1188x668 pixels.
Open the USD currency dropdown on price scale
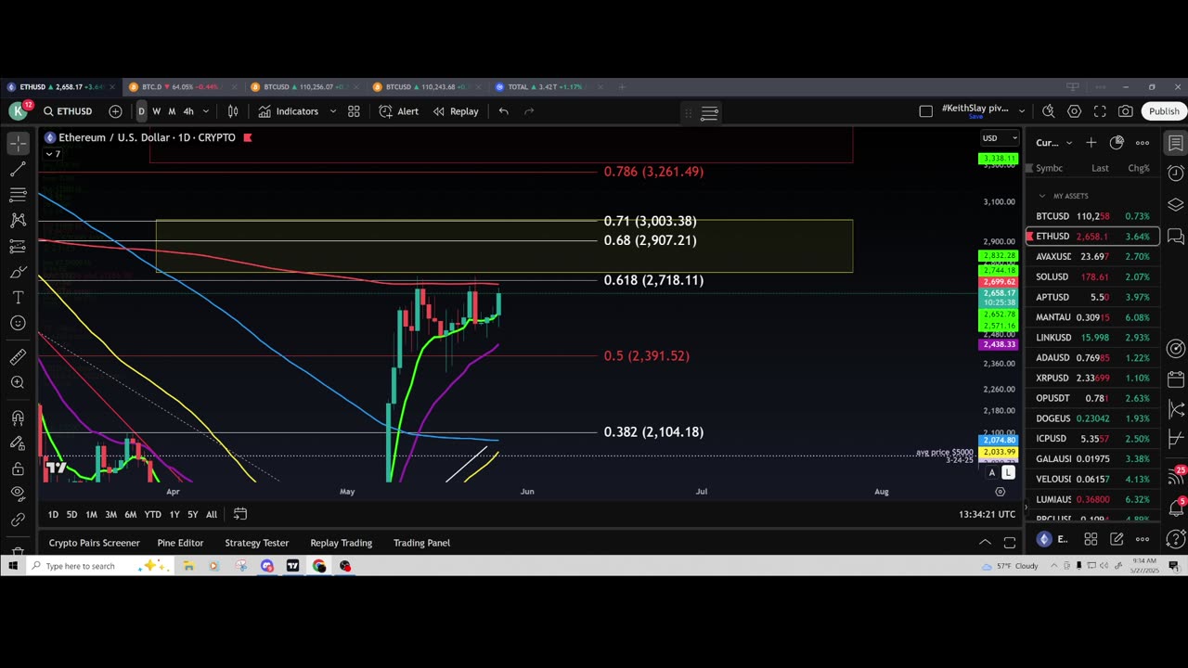pos(1000,138)
